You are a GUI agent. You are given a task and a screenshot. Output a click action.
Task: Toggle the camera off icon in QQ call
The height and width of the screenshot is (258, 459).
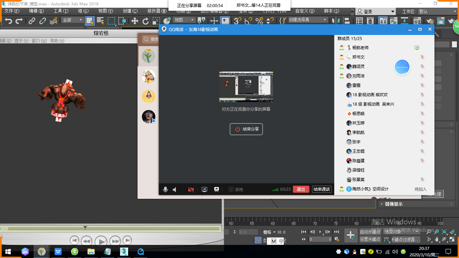click(191, 189)
